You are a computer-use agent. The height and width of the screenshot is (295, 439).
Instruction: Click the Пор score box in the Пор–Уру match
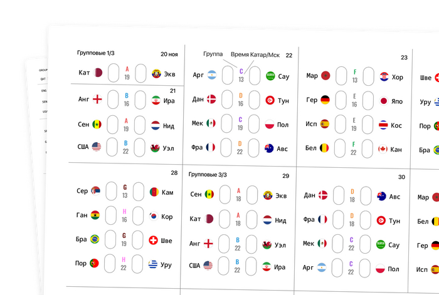pyautogui.click(x=110, y=264)
